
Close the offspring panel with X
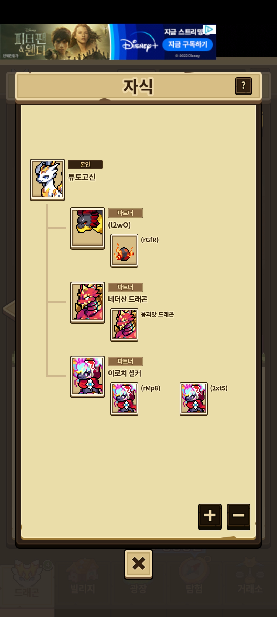tap(138, 564)
